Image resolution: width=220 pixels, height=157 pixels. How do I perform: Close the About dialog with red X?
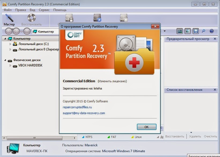[x=155, y=26]
